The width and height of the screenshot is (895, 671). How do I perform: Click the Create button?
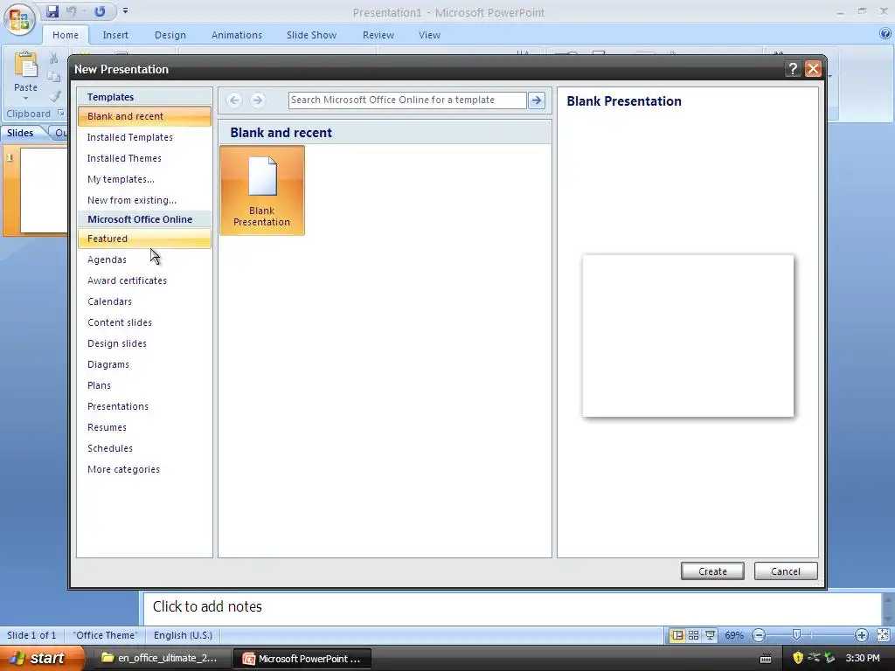coord(712,571)
